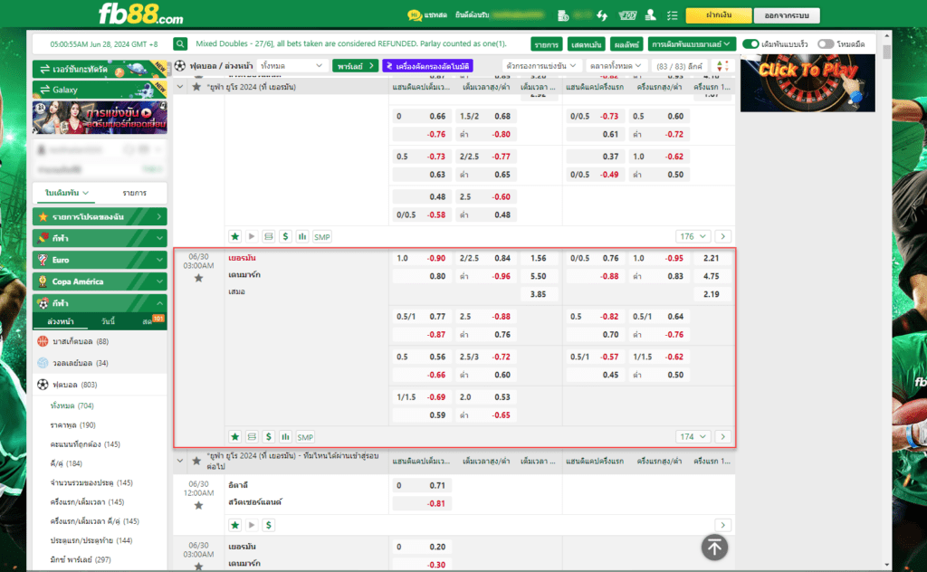Click dollar icon in Germany-Denmark toolbar
The height and width of the screenshot is (572, 927).
pyautogui.click(x=268, y=436)
